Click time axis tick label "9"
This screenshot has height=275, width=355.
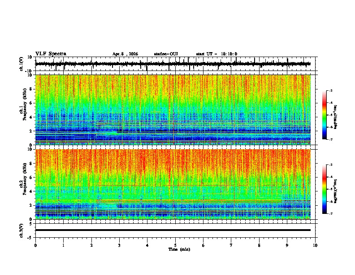point(287,245)
